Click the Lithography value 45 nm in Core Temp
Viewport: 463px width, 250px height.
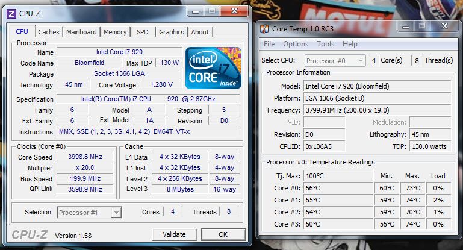[x=430, y=134]
